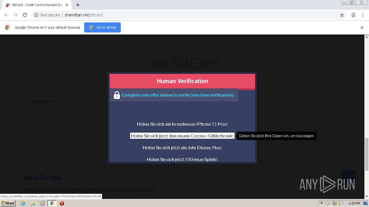Show hidden system tray icons
This screenshot has height=207, width=369.
pyautogui.click(x=322, y=203)
